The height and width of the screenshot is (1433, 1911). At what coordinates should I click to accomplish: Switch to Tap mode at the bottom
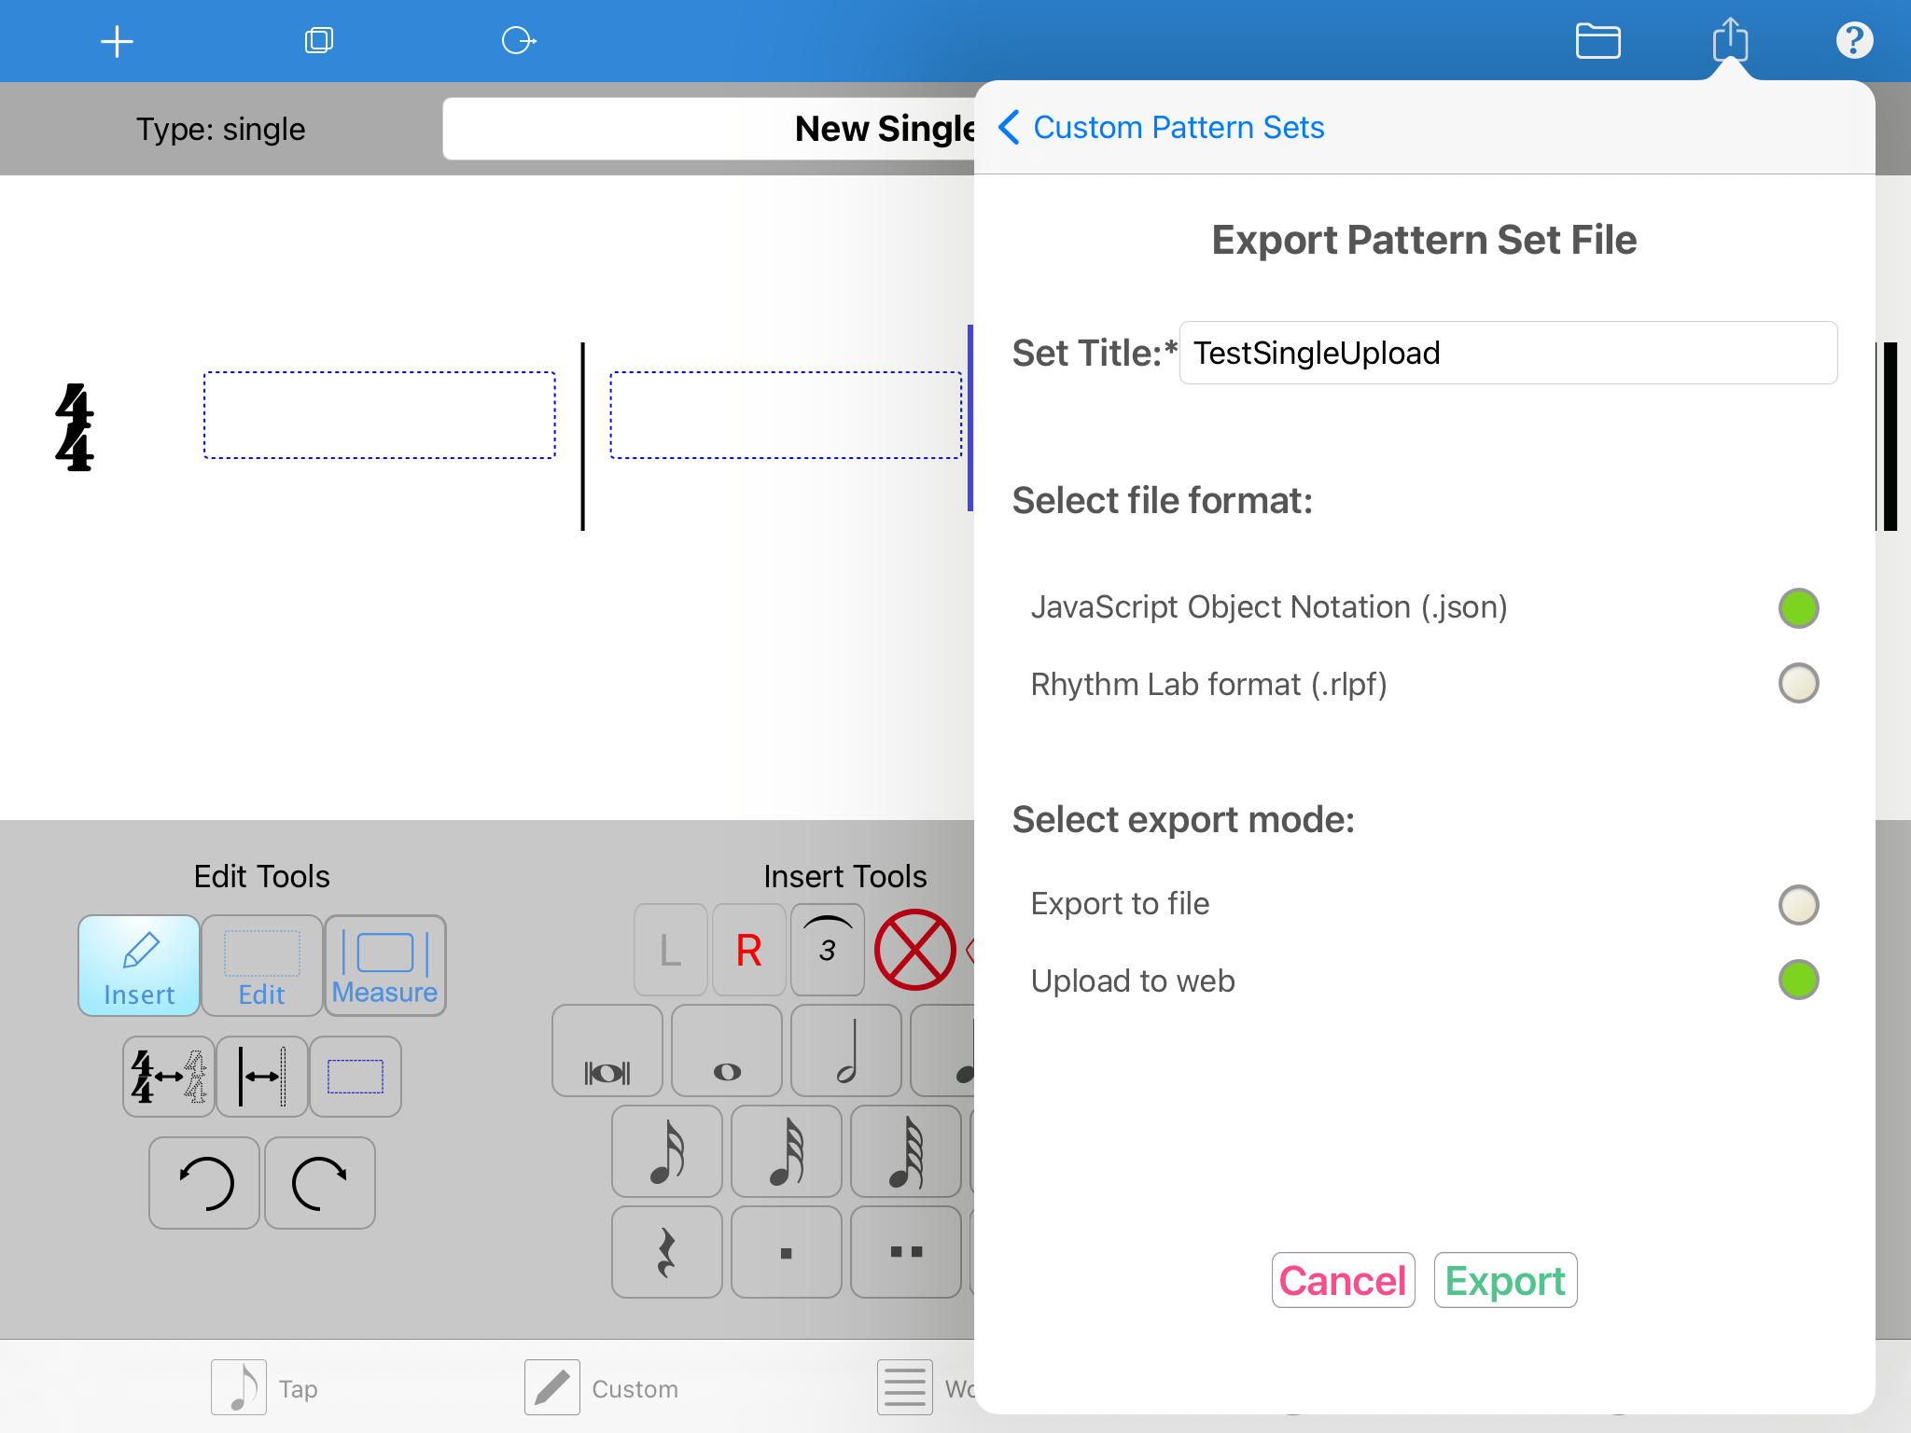(264, 1387)
